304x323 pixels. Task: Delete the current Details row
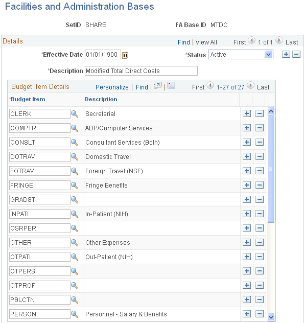click(x=296, y=54)
